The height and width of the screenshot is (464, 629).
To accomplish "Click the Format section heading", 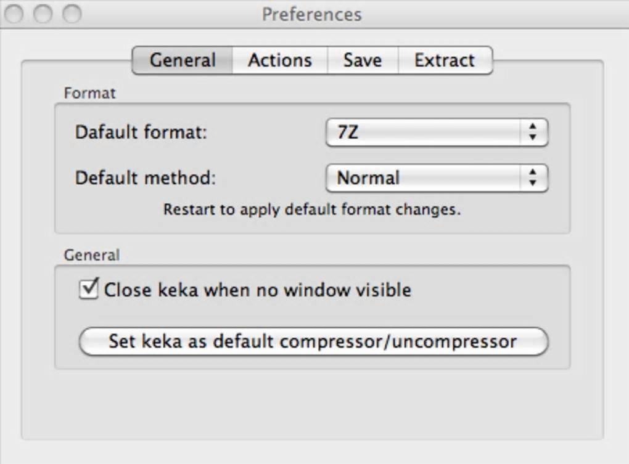I will pyautogui.click(x=90, y=94).
